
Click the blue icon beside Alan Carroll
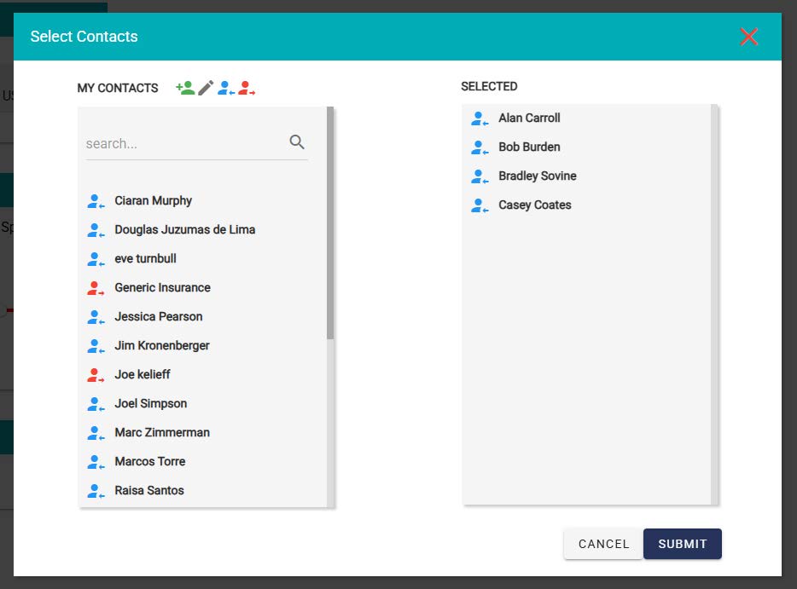480,118
